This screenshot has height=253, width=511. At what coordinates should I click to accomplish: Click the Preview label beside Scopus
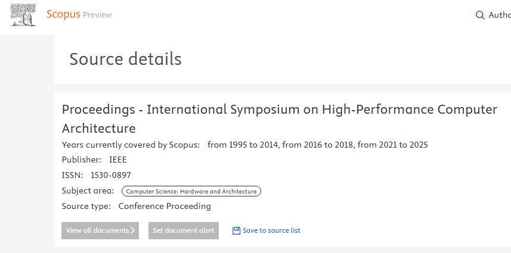97,15
